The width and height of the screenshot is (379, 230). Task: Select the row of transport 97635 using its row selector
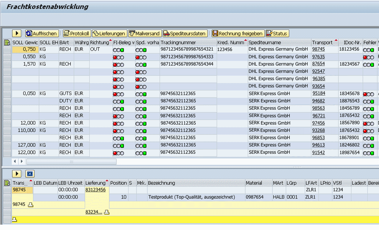pos(7,57)
